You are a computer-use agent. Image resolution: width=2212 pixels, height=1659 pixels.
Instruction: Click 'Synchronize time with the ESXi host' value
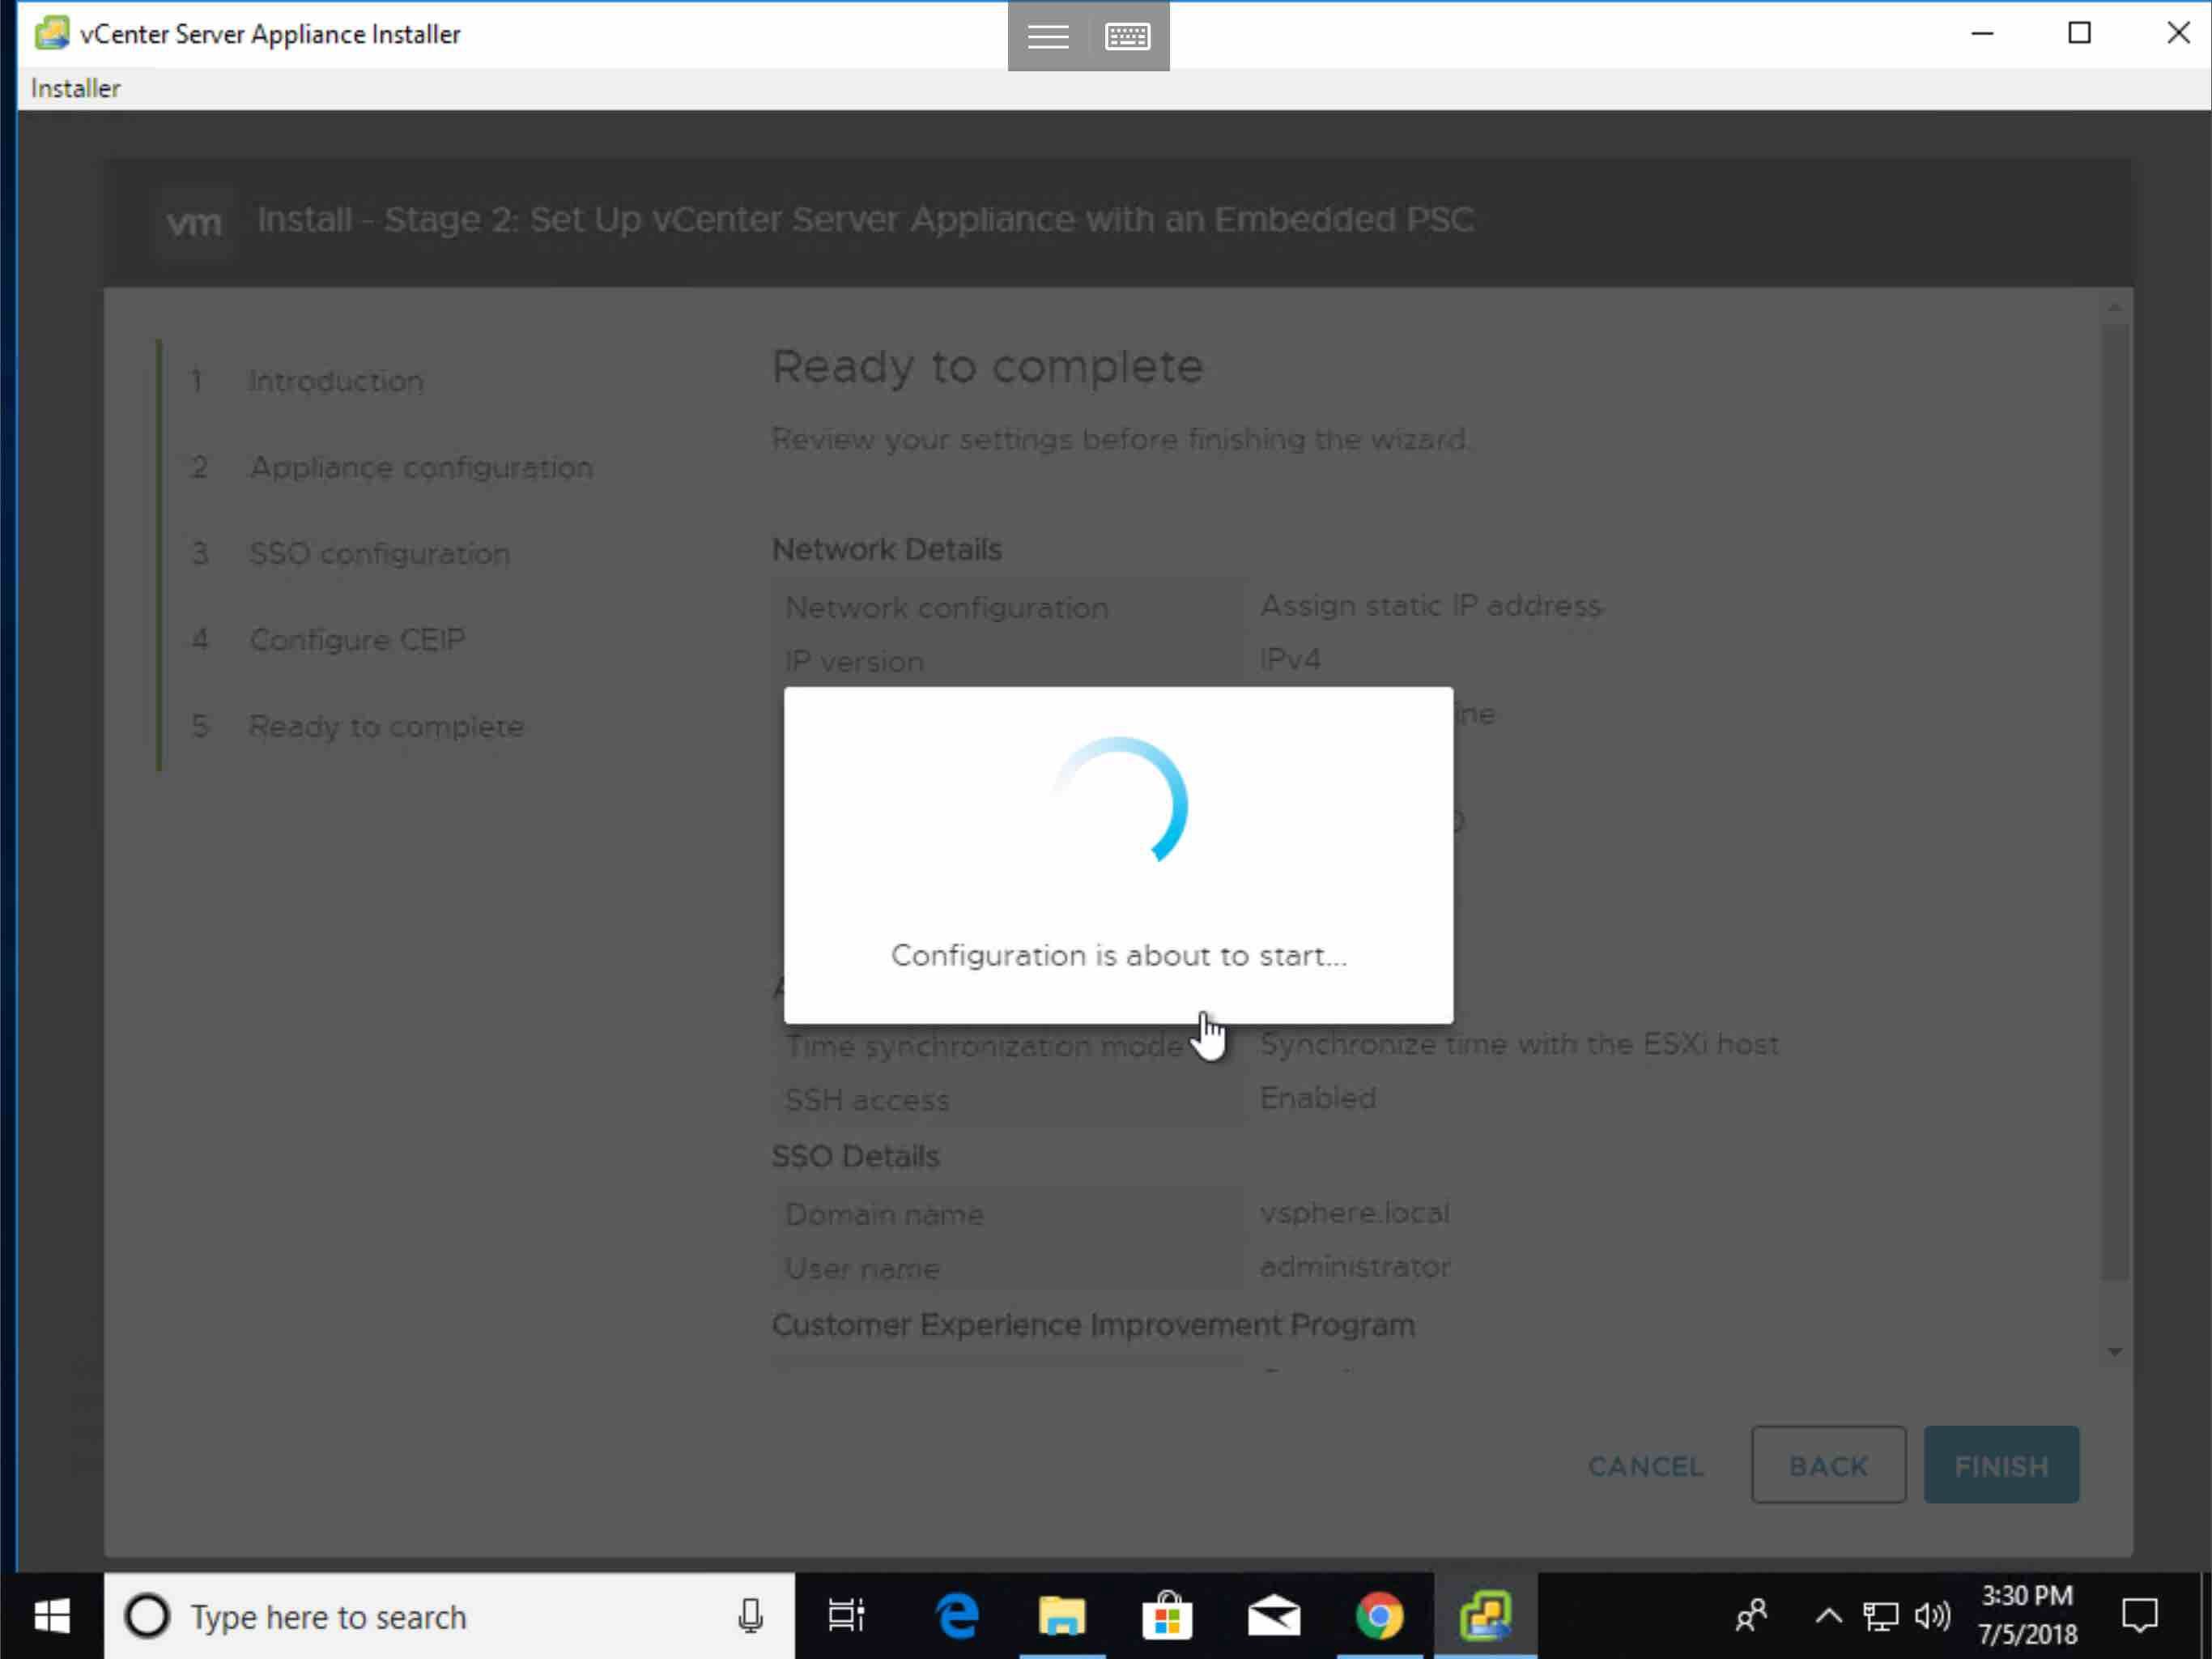pyautogui.click(x=1519, y=1043)
